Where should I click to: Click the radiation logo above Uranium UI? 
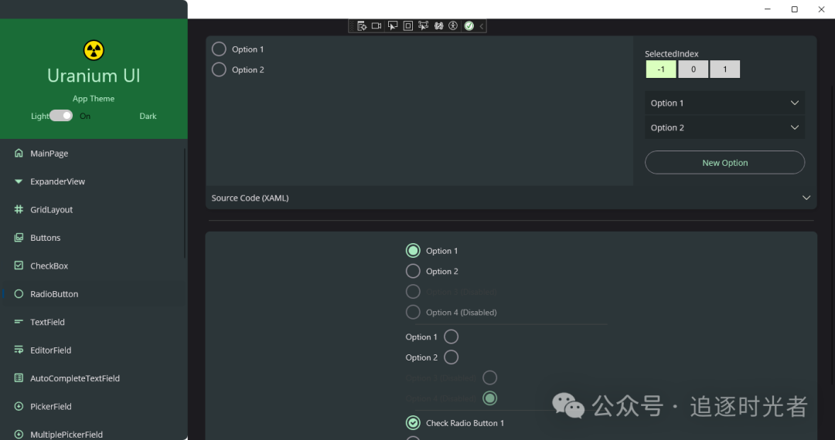pos(94,50)
